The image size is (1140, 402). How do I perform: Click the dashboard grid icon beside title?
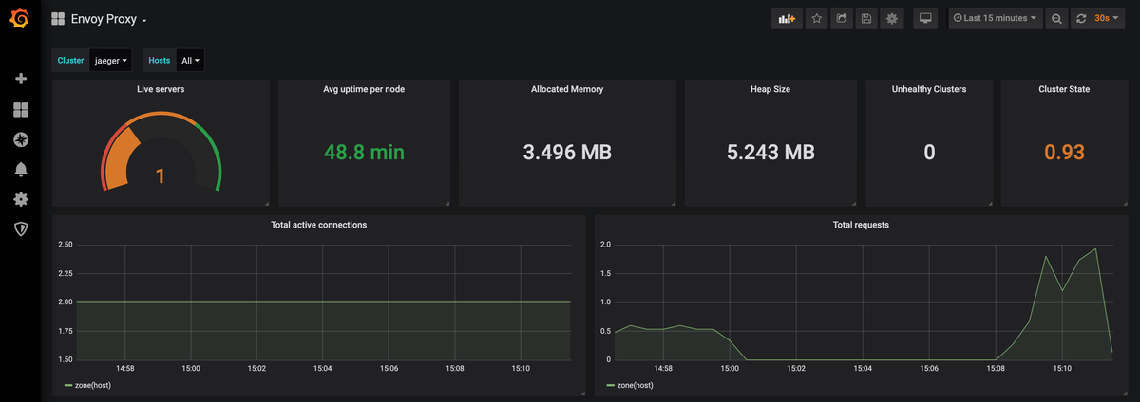(x=58, y=18)
